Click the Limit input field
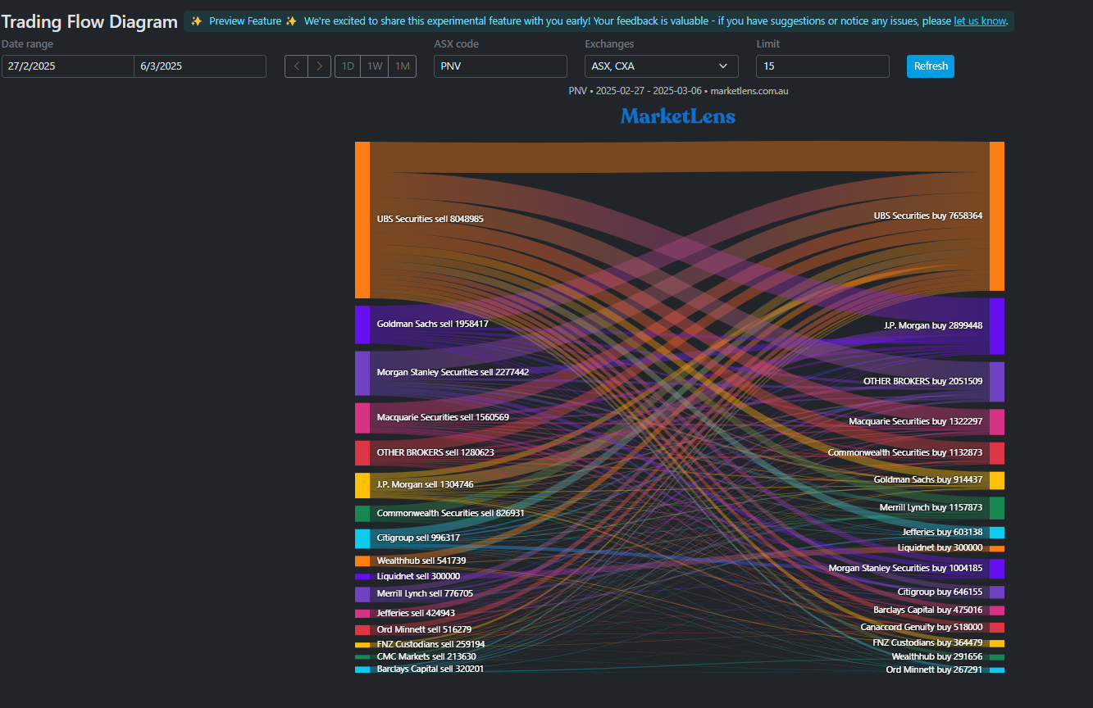 (x=822, y=66)
